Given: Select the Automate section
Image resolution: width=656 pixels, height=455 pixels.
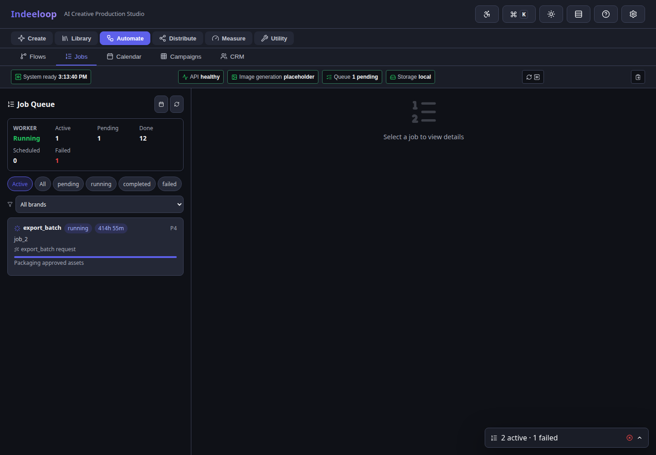Looking at the screenshot, I should click(125, 38).
